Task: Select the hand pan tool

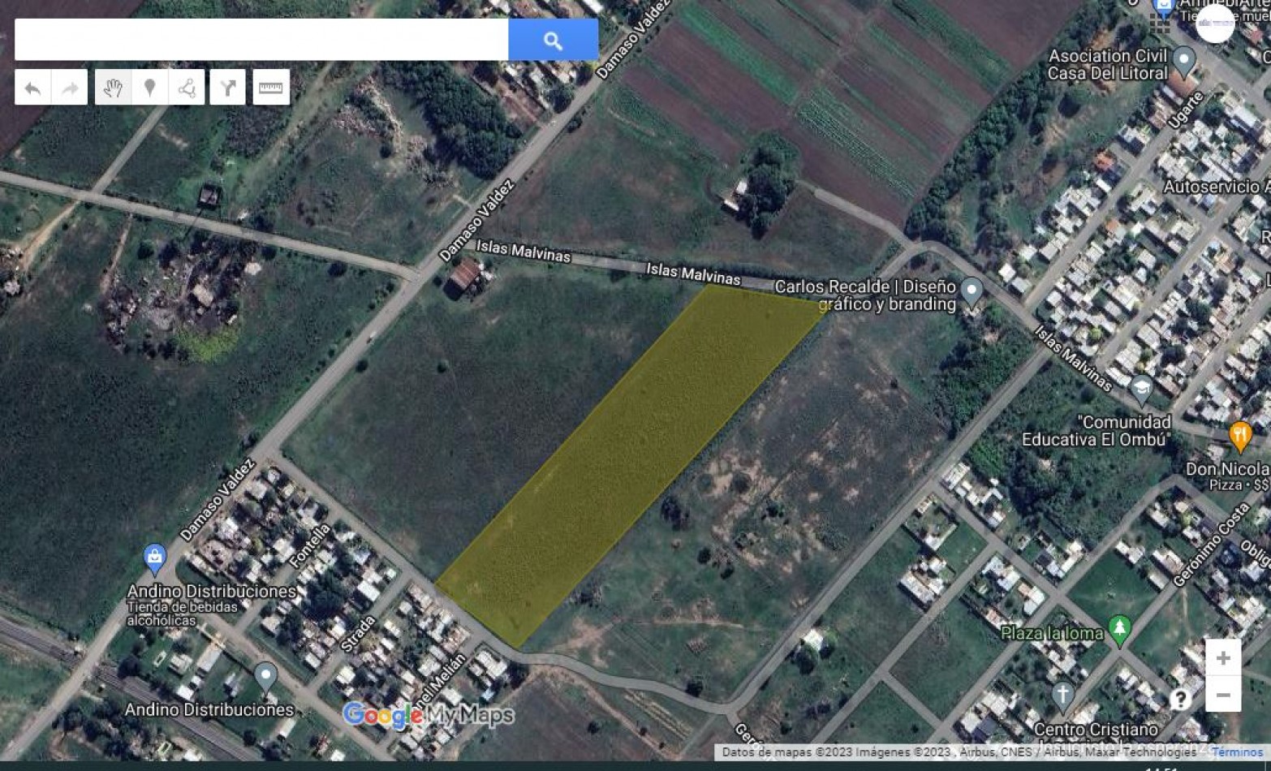Action: click(113, 88)
